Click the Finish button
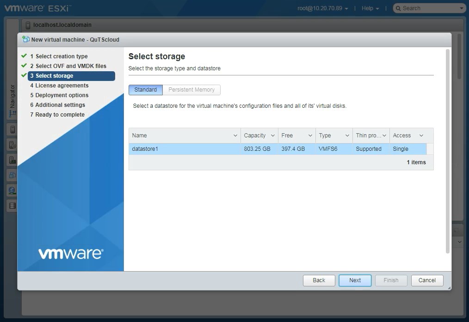469x322 pixels. (x=391, y=280)
